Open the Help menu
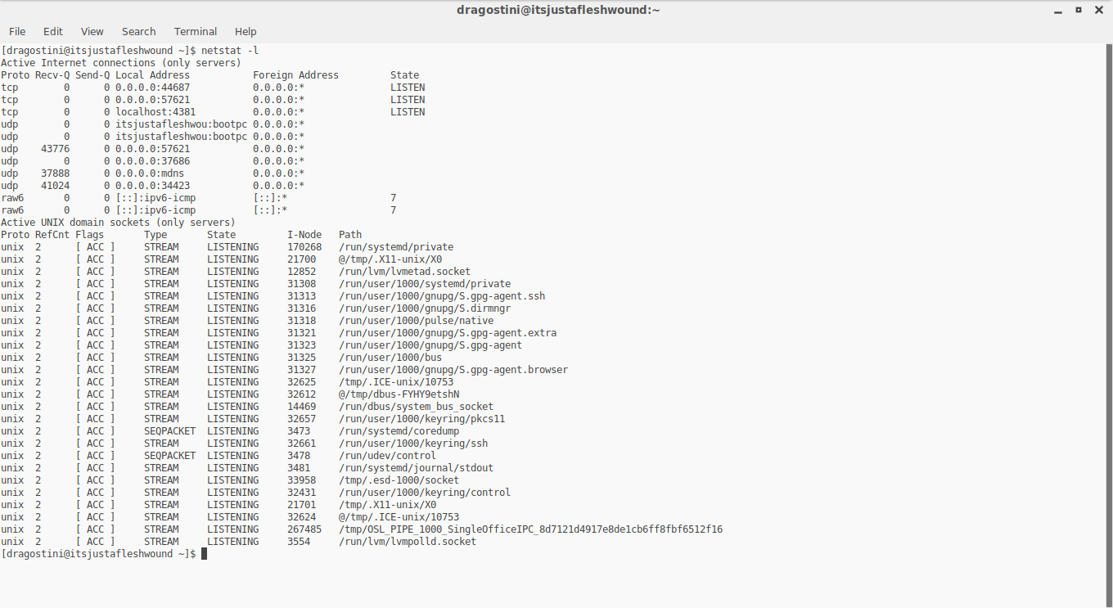The width and height of the screenshot is (1113, 608). 246,31
